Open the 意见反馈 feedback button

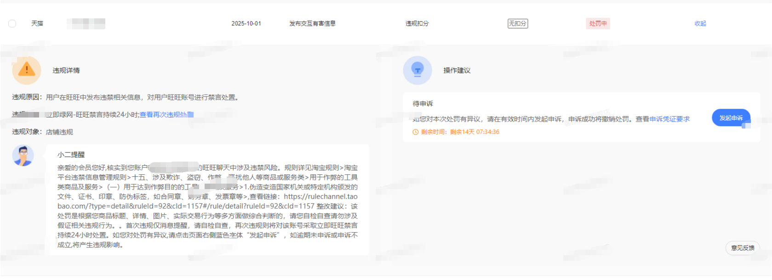coord(742,248)
